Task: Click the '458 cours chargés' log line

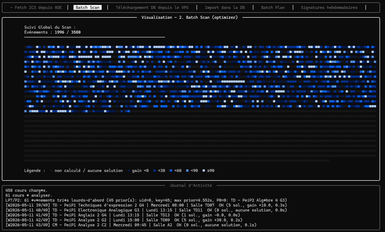Action: 27,190
